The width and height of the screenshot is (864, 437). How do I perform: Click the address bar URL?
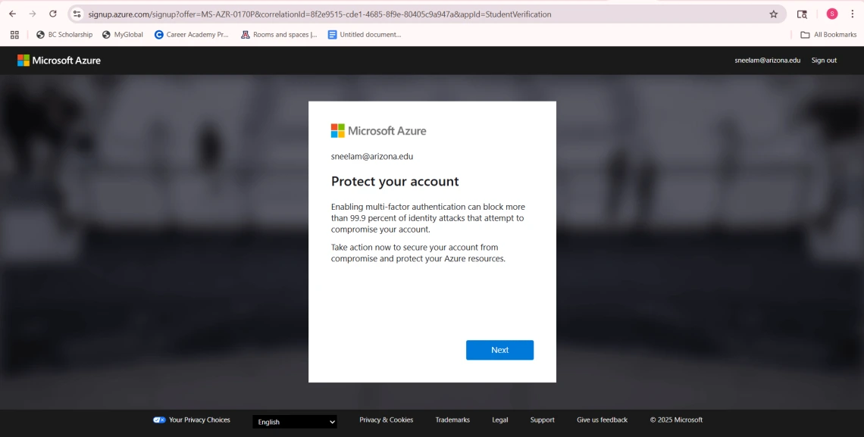pyautogui.click(x=320, y=14)
